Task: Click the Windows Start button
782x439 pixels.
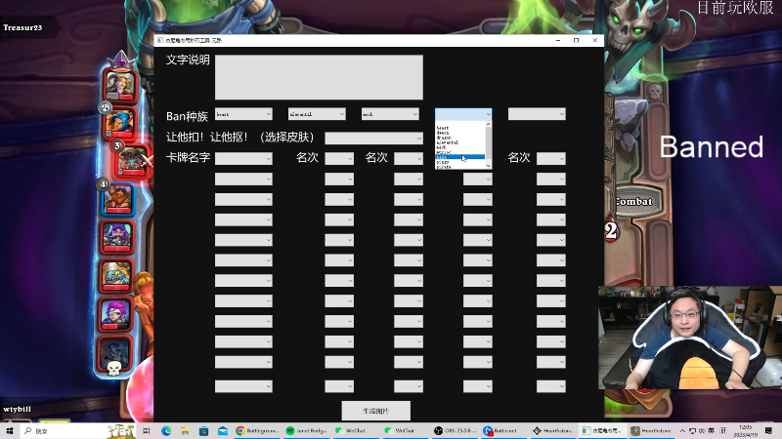Action: 9,431
